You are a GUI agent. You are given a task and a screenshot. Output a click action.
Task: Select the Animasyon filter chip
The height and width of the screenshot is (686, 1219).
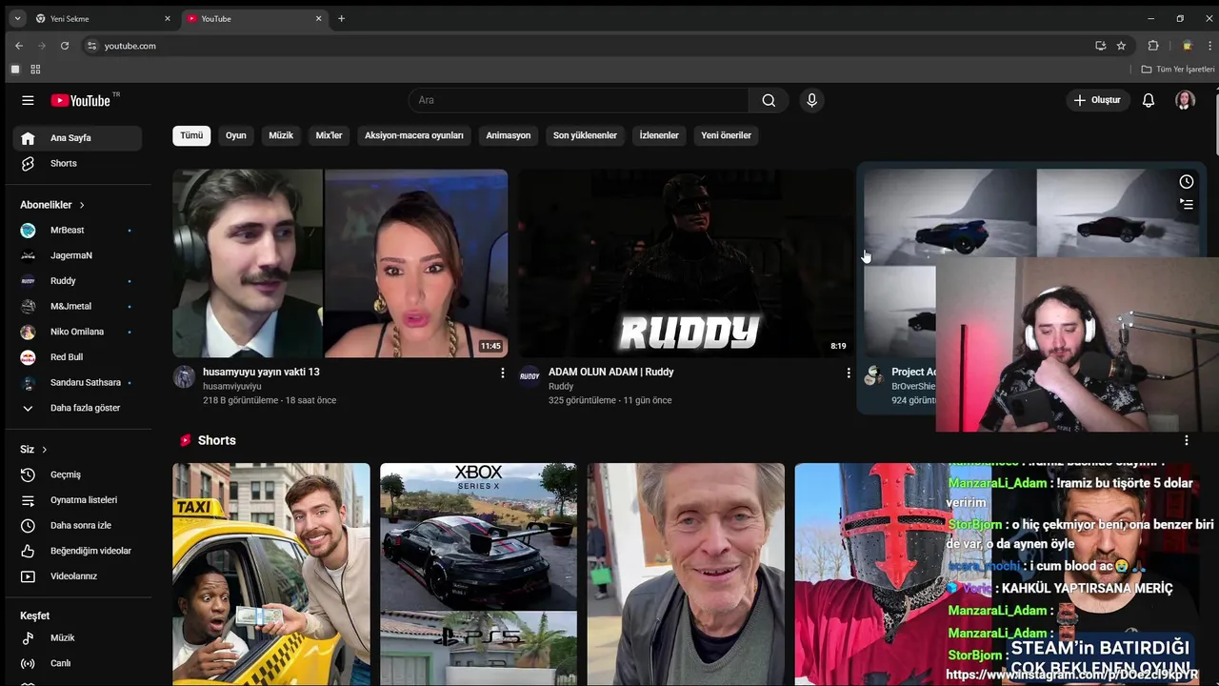click(509, 135)
